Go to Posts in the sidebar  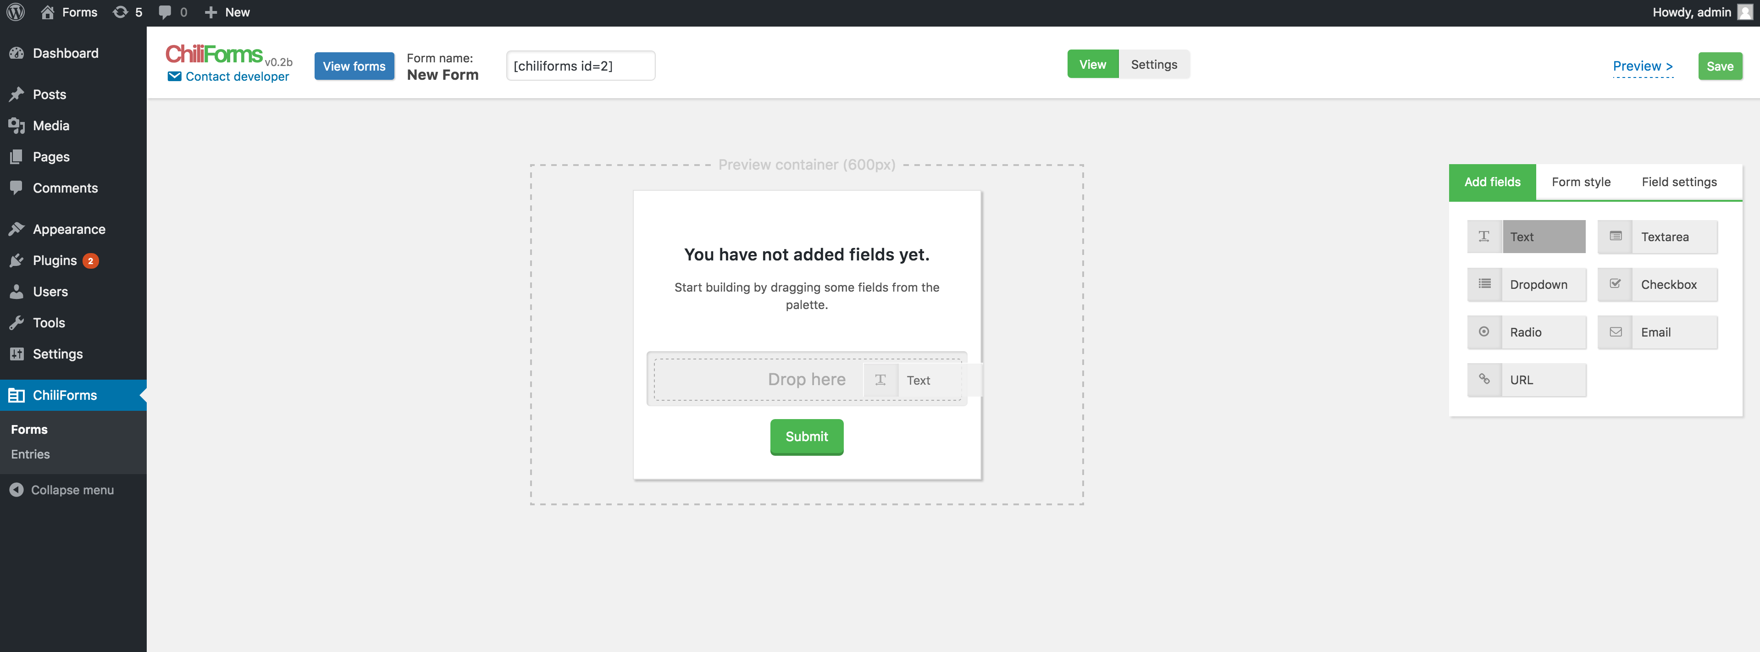[x=73, y=94]
